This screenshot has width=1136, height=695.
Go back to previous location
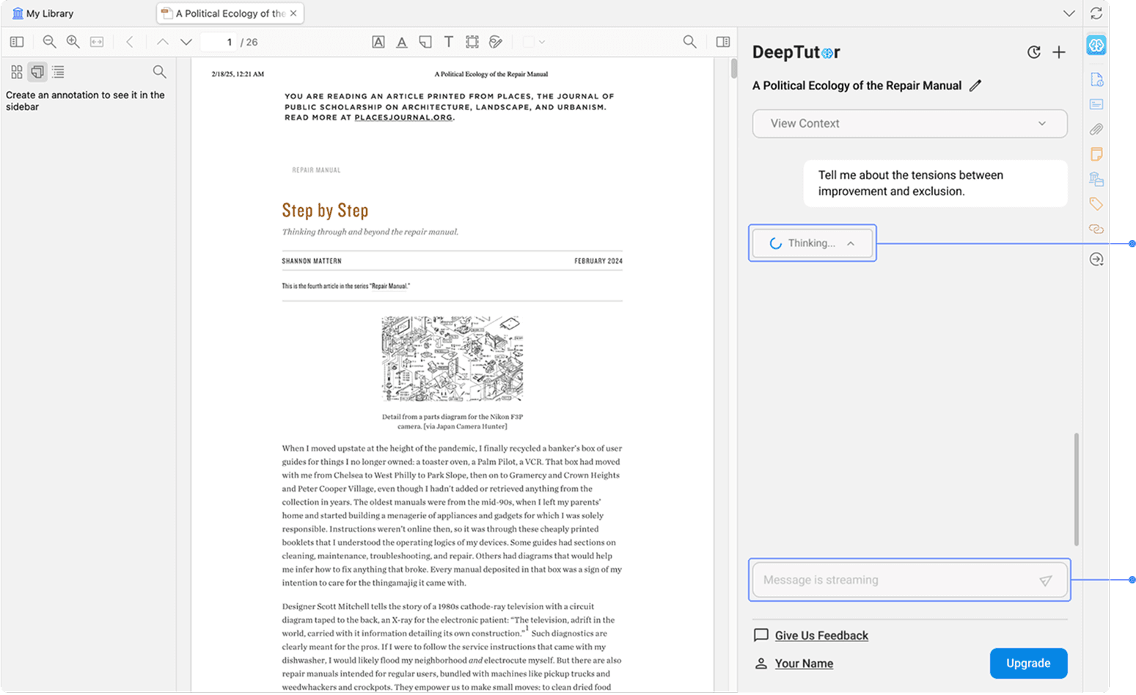(x=130, y=42)
